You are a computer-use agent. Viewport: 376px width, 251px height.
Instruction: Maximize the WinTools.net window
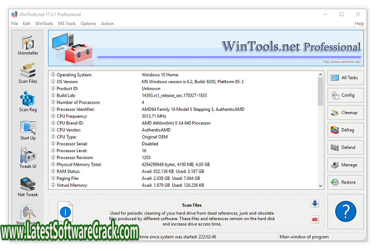341,15
